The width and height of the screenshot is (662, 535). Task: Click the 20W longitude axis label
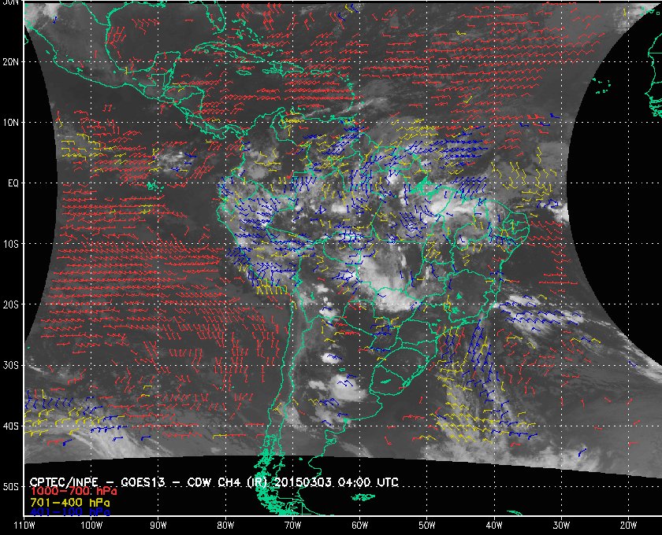tap(628, 526)
